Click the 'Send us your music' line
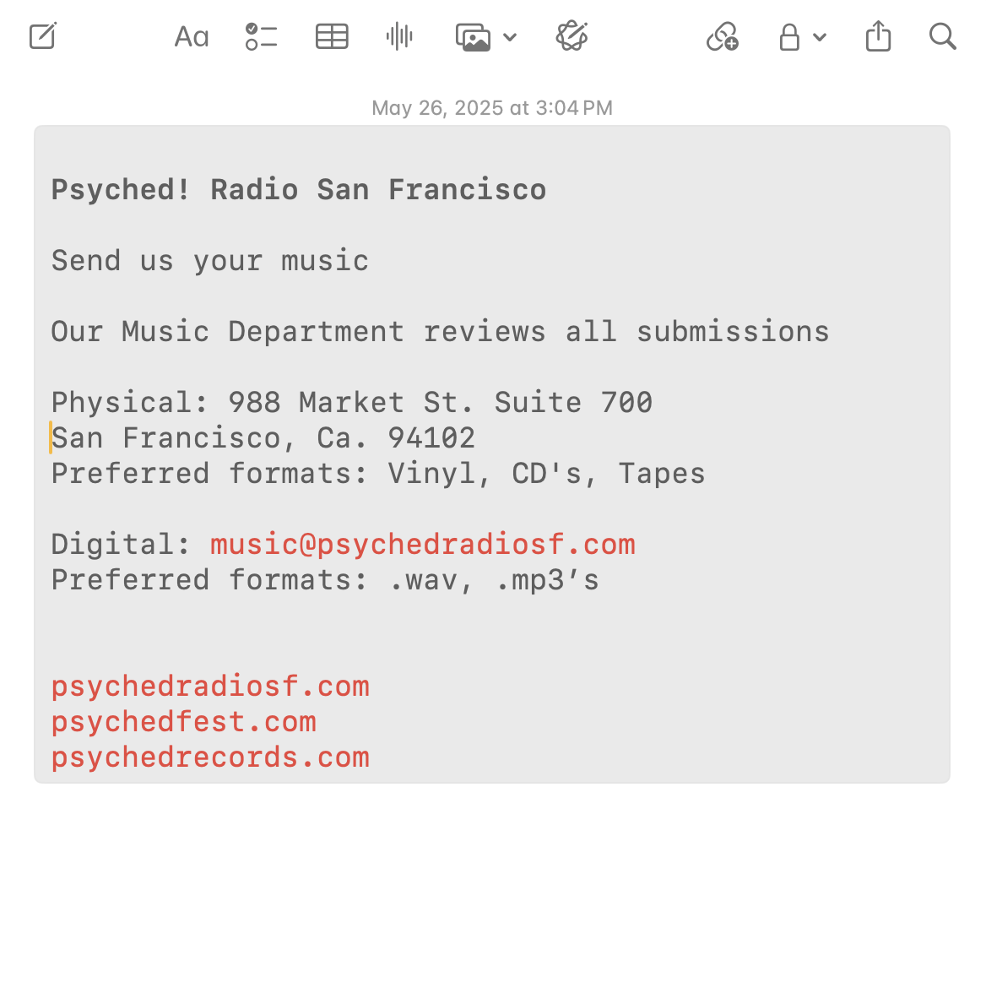This screenshot has height=988, width=986. (210, 261)
